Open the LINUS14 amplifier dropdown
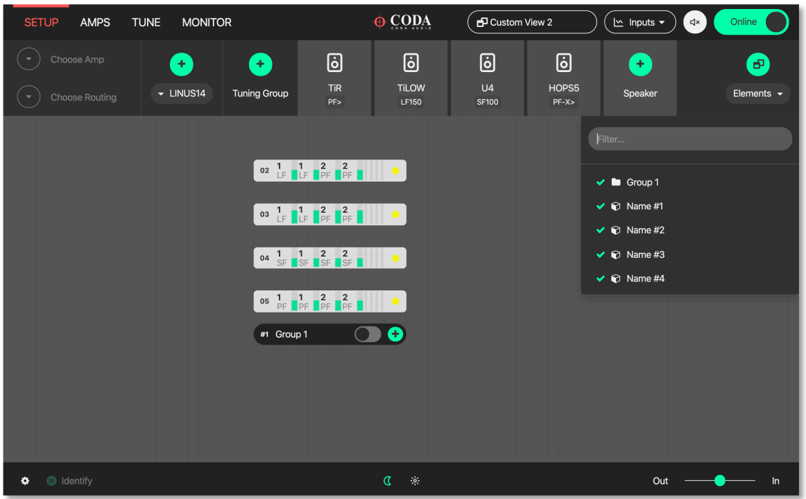The height and width of the screenshot is (499, 806). click(x=181, y=94)
